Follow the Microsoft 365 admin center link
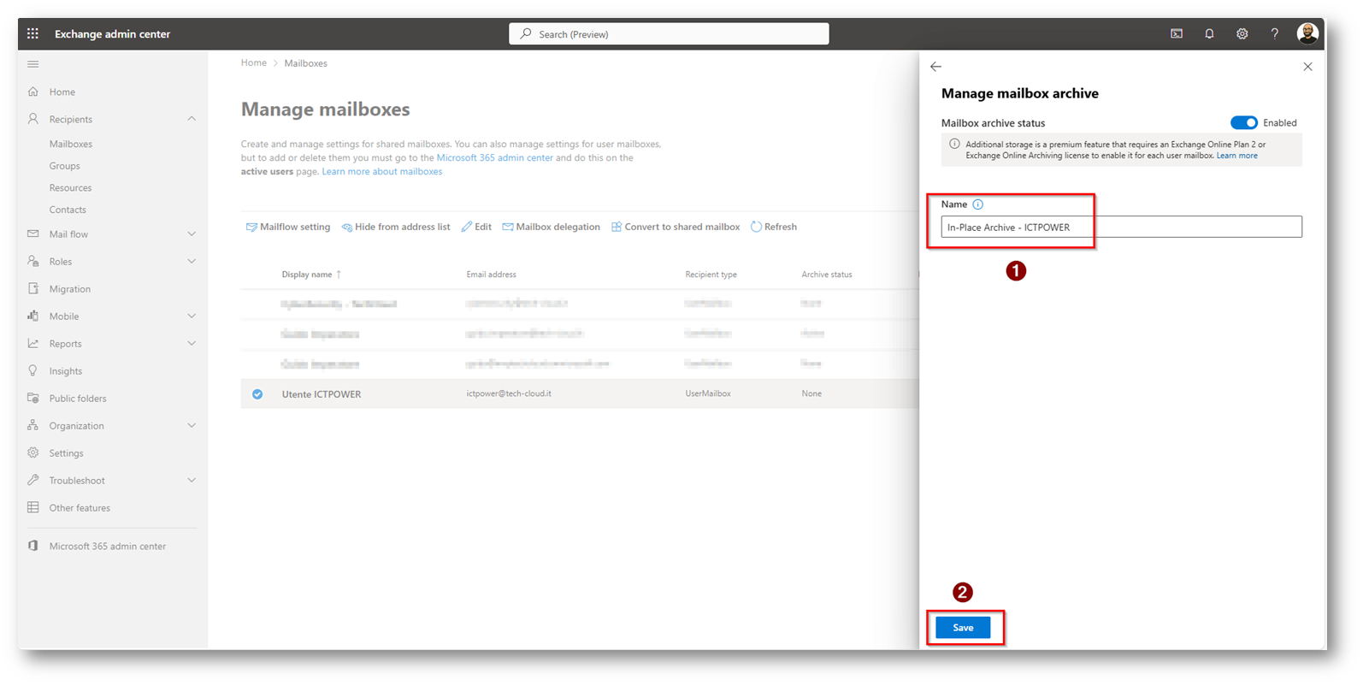The width and height of the screenshot is (1363, 686). [x=495, y=157]
